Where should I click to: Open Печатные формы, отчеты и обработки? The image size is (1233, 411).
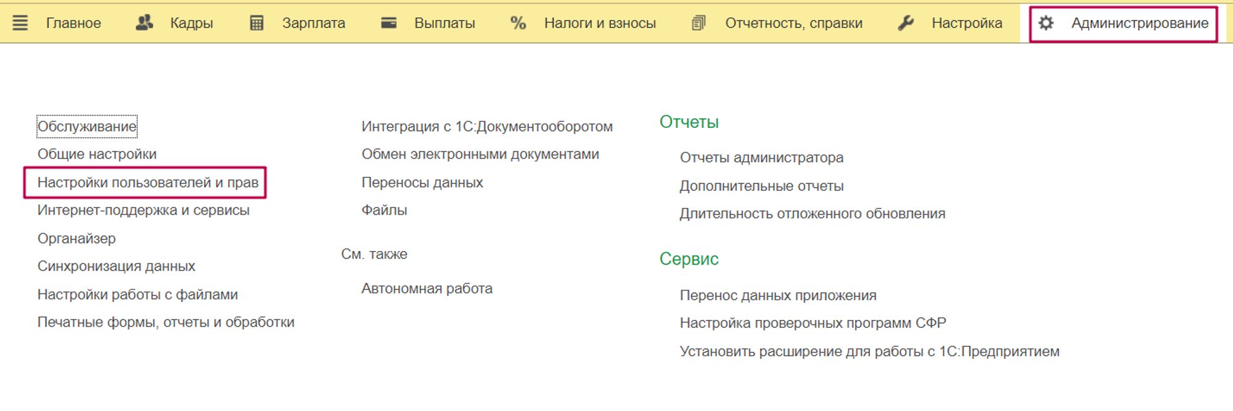pyautogui.click(x=166, y=322)
